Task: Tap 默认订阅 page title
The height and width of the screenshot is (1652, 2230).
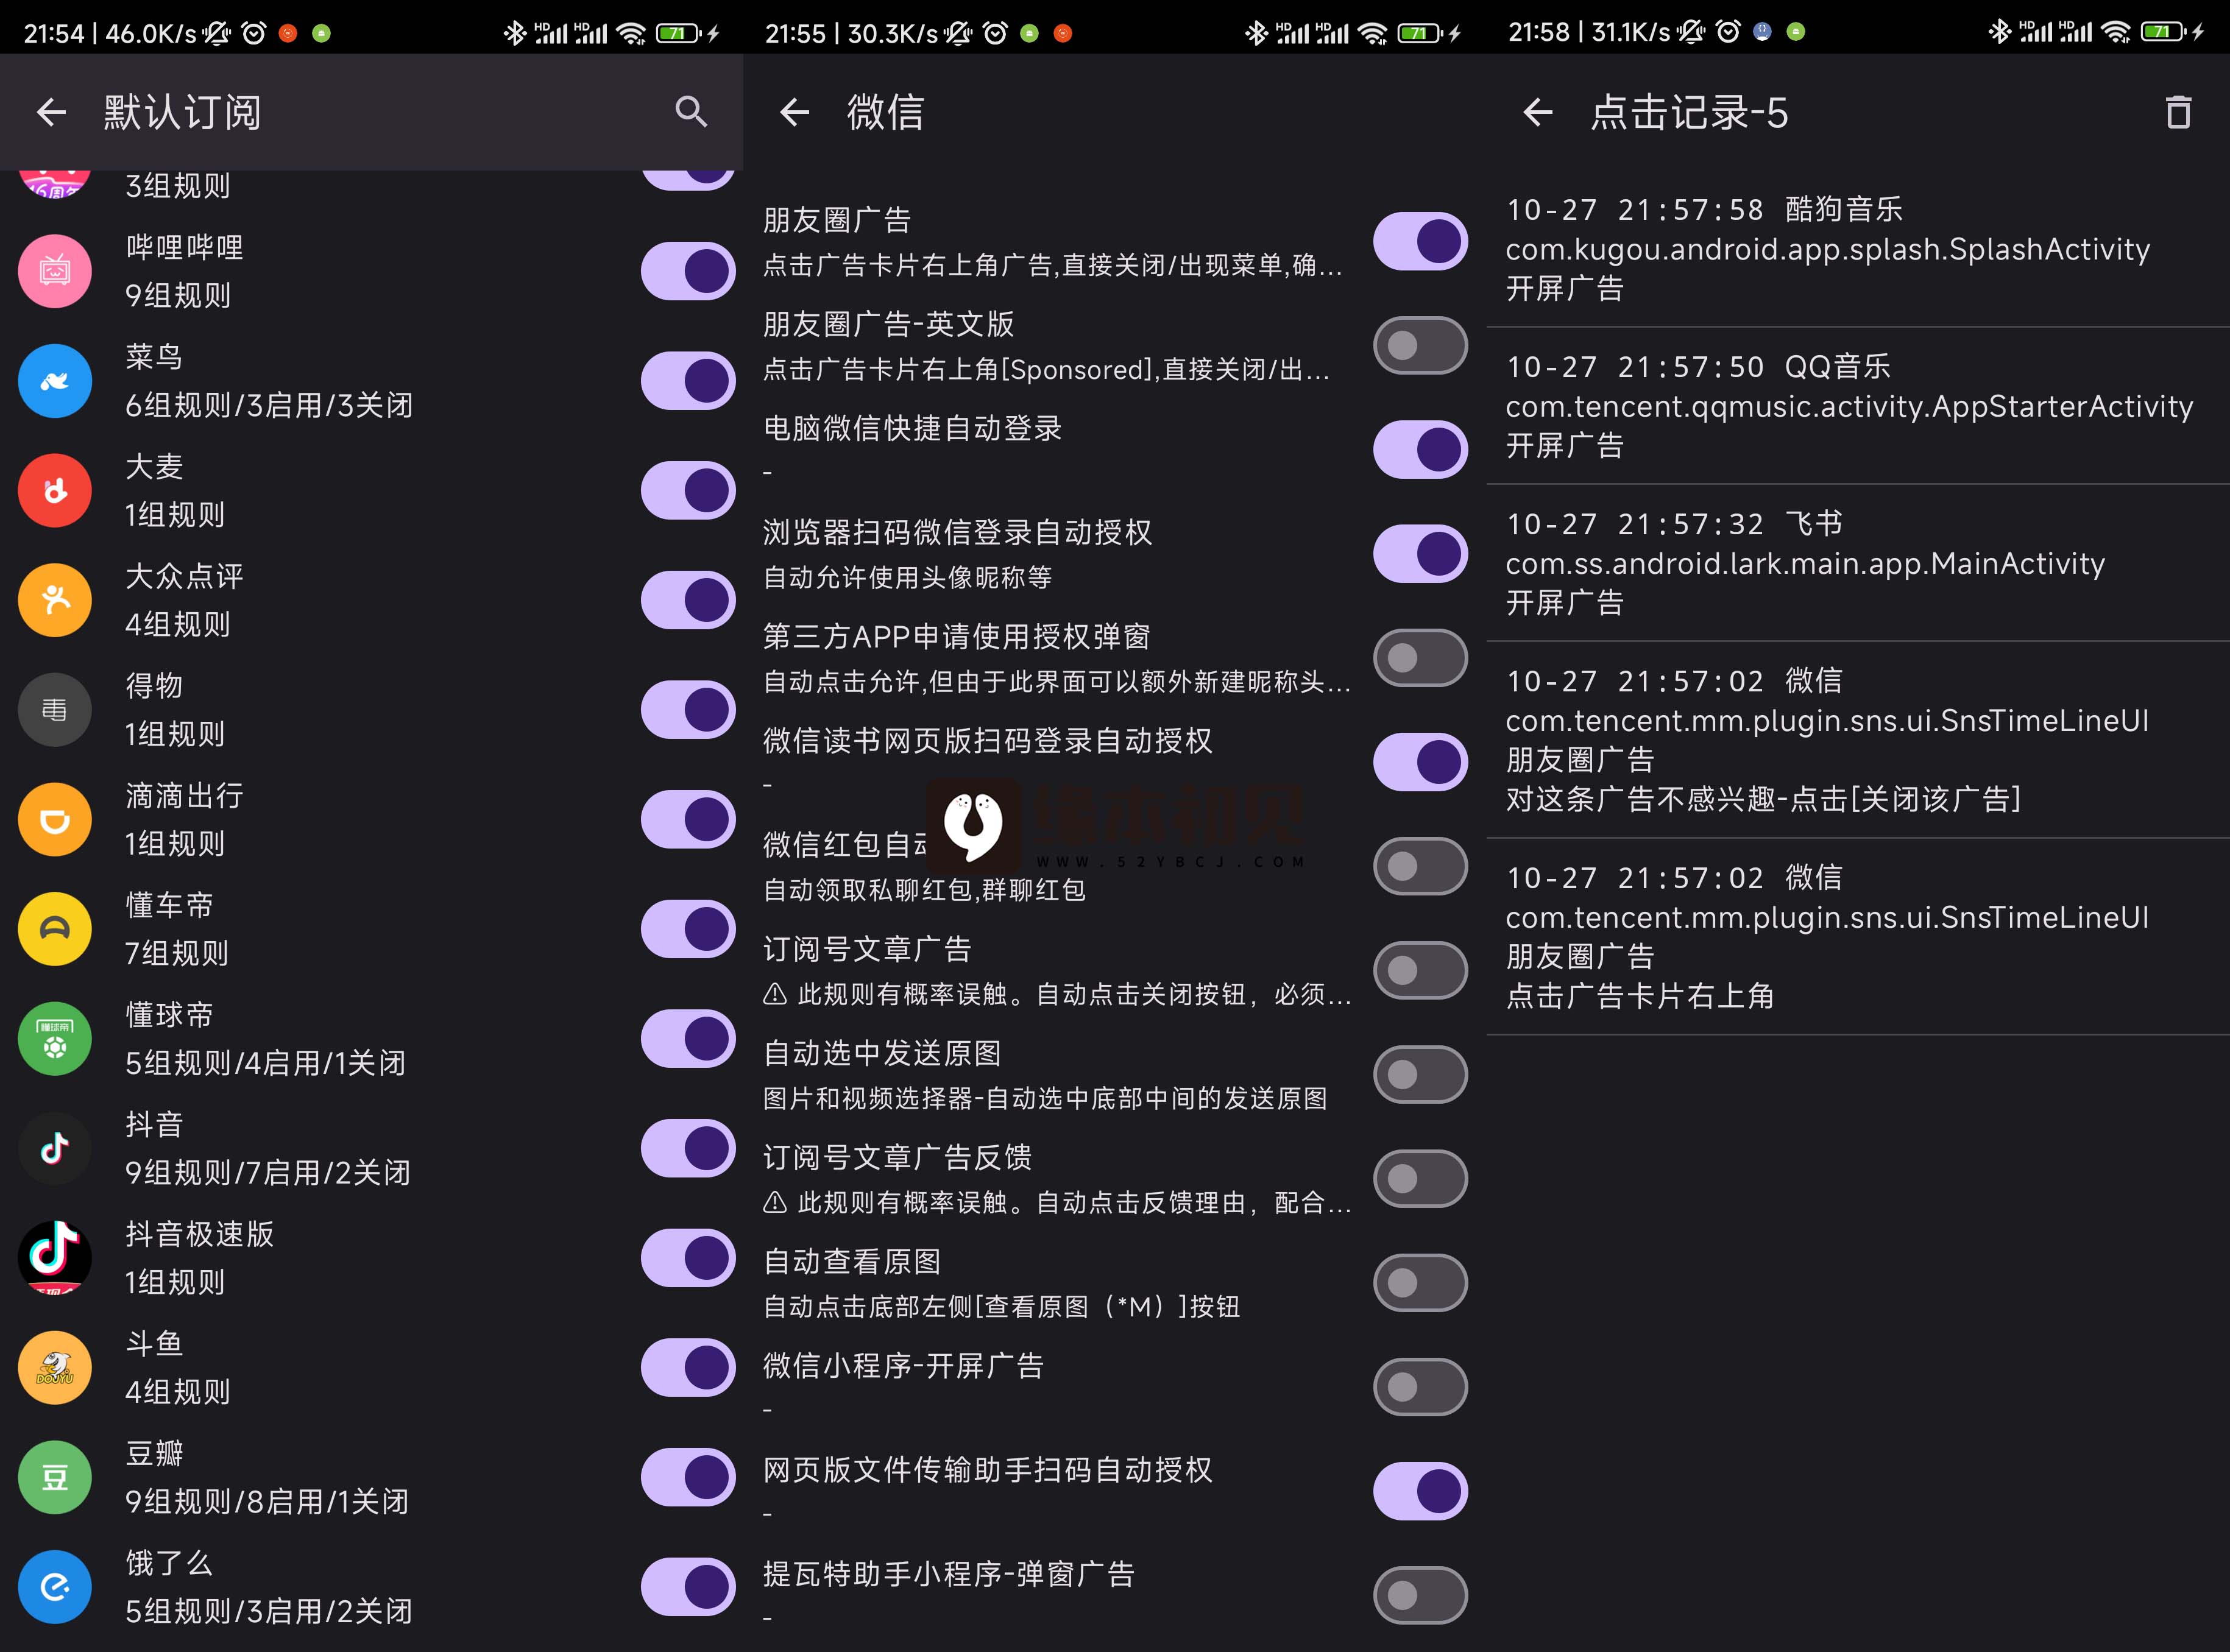Action: pos(183,112)
